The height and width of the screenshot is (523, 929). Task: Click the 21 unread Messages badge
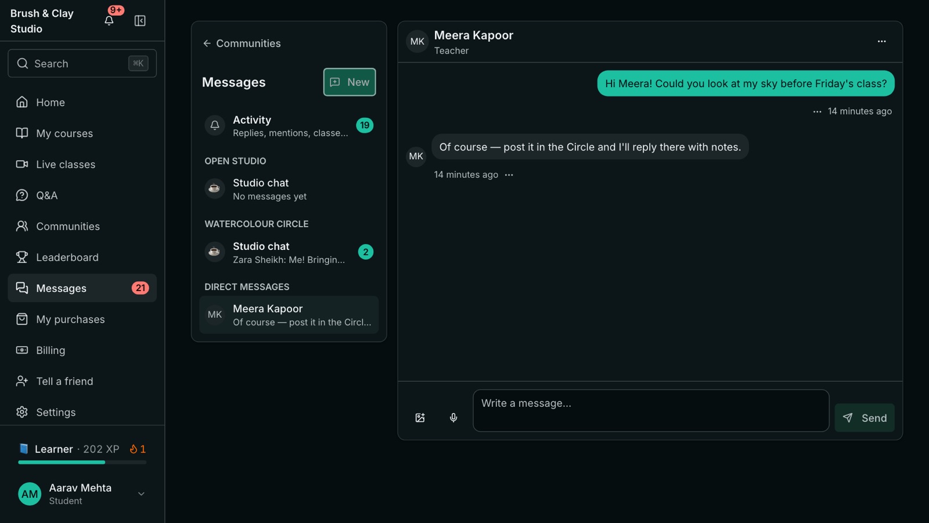click(x=141, y=288)
